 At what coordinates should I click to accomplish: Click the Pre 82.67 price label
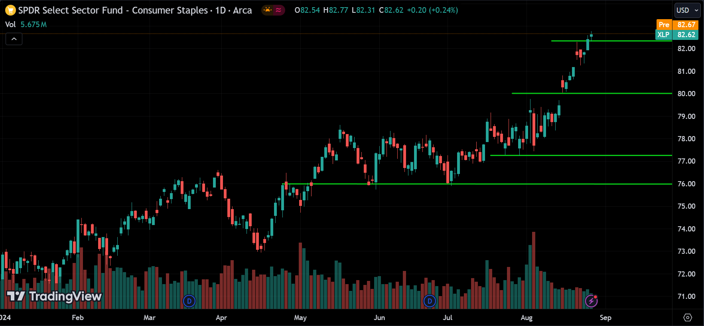pyautogui.click(x=677, y=24)
